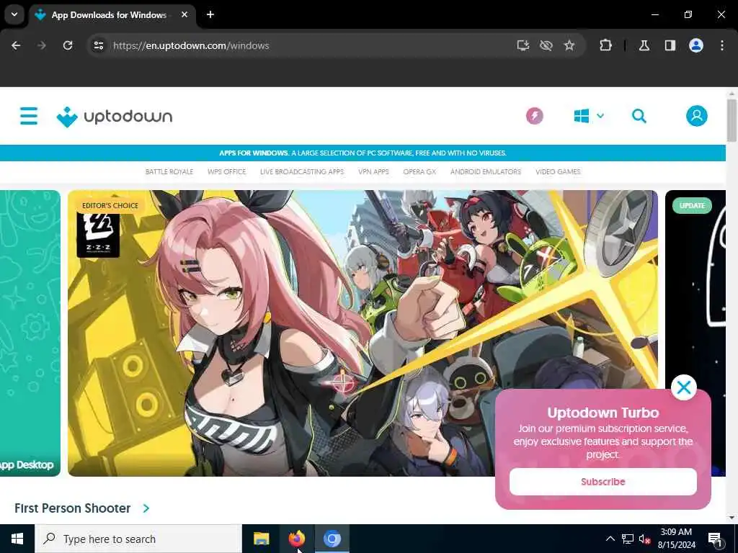Toggle the browser side panel
The width and height of the screenshot is (738, 553).
(670, 45)
